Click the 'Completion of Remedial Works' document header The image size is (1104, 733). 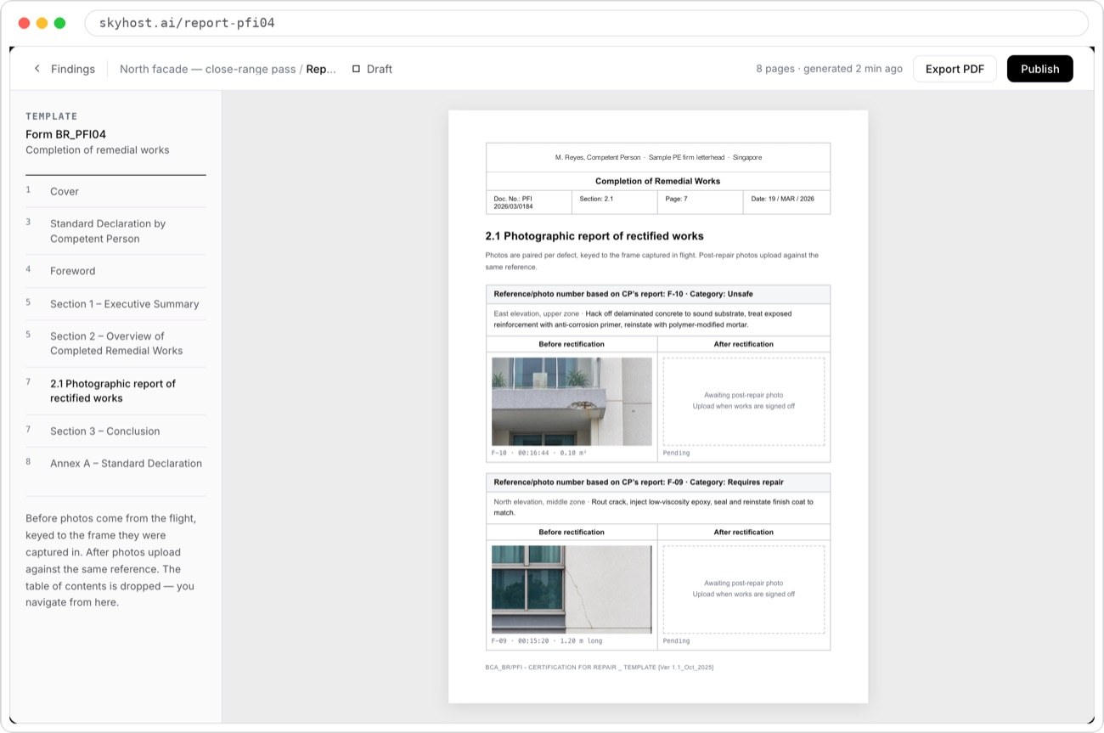tap(657, 181)
